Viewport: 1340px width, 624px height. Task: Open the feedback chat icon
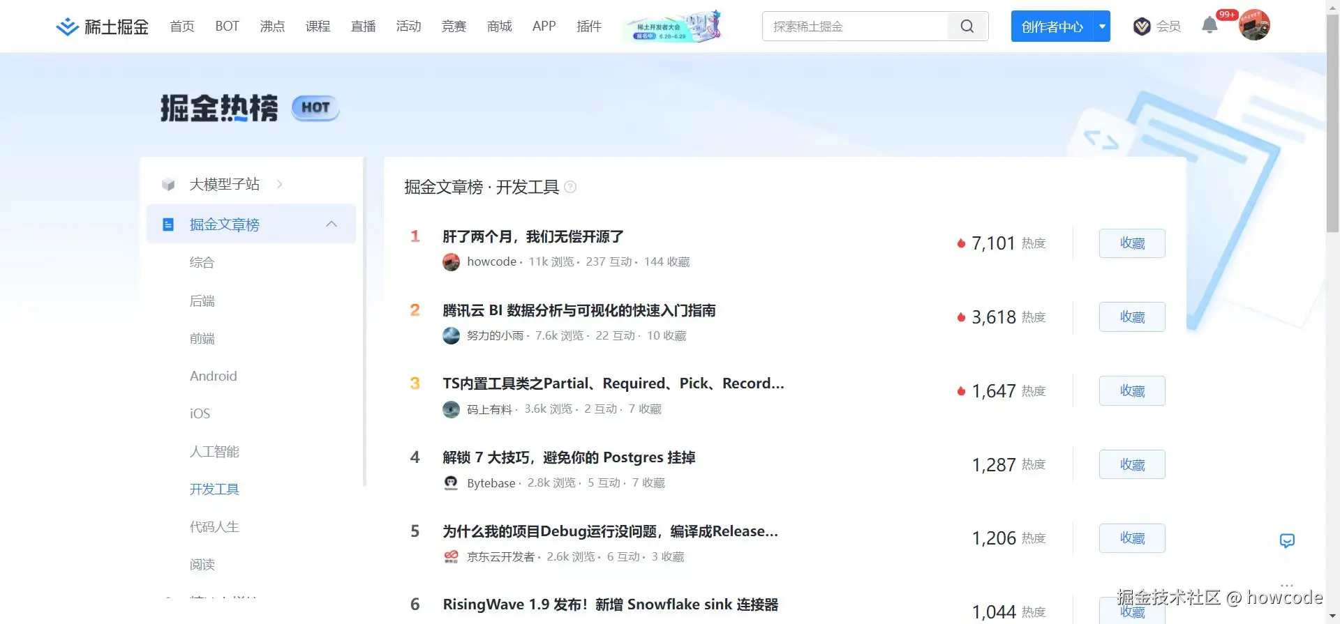coord(1287,540)
